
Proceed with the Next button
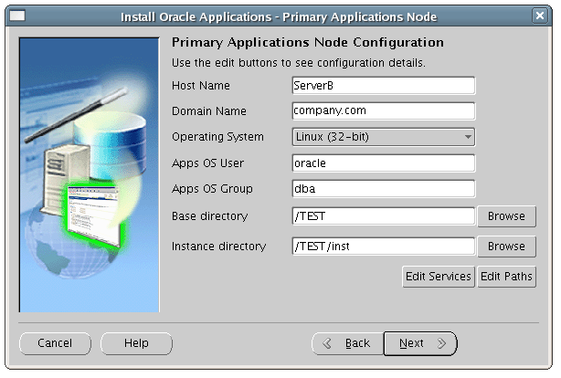tap(420, 343)
